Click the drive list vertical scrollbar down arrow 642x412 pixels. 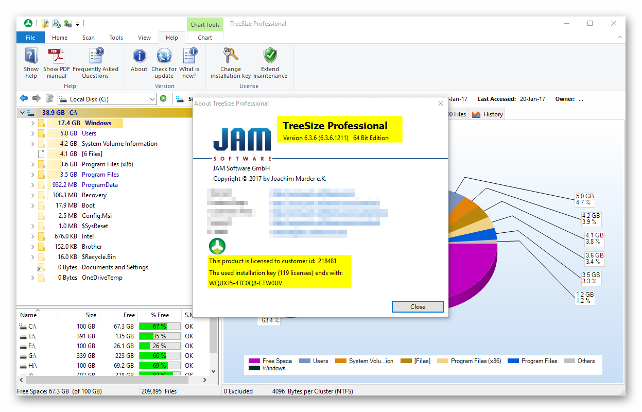214,371
